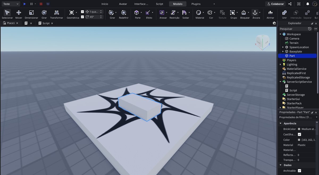This screenshot has height=175, width=319.
Task: Click the pause simulation button
Action: [x=31, y=4]
